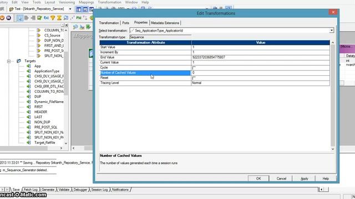This screenshot has width=355, height=199.
Task: Open the repository folder dropdown arrow
Action: [x=70, y=9]
